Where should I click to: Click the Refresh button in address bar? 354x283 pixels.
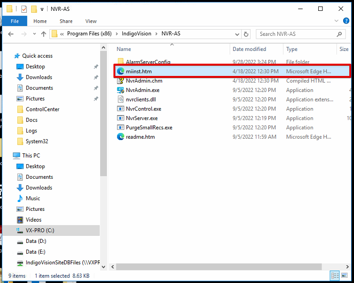click(x=246, y=34)
